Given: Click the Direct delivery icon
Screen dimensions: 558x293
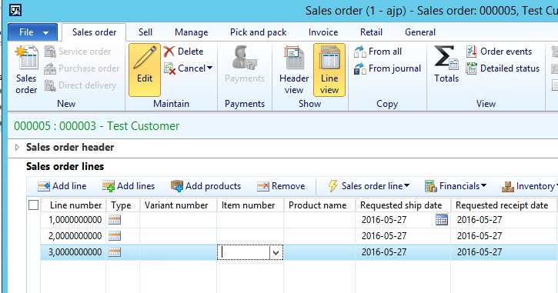Looking at the screenshot, I should point(50,85).
